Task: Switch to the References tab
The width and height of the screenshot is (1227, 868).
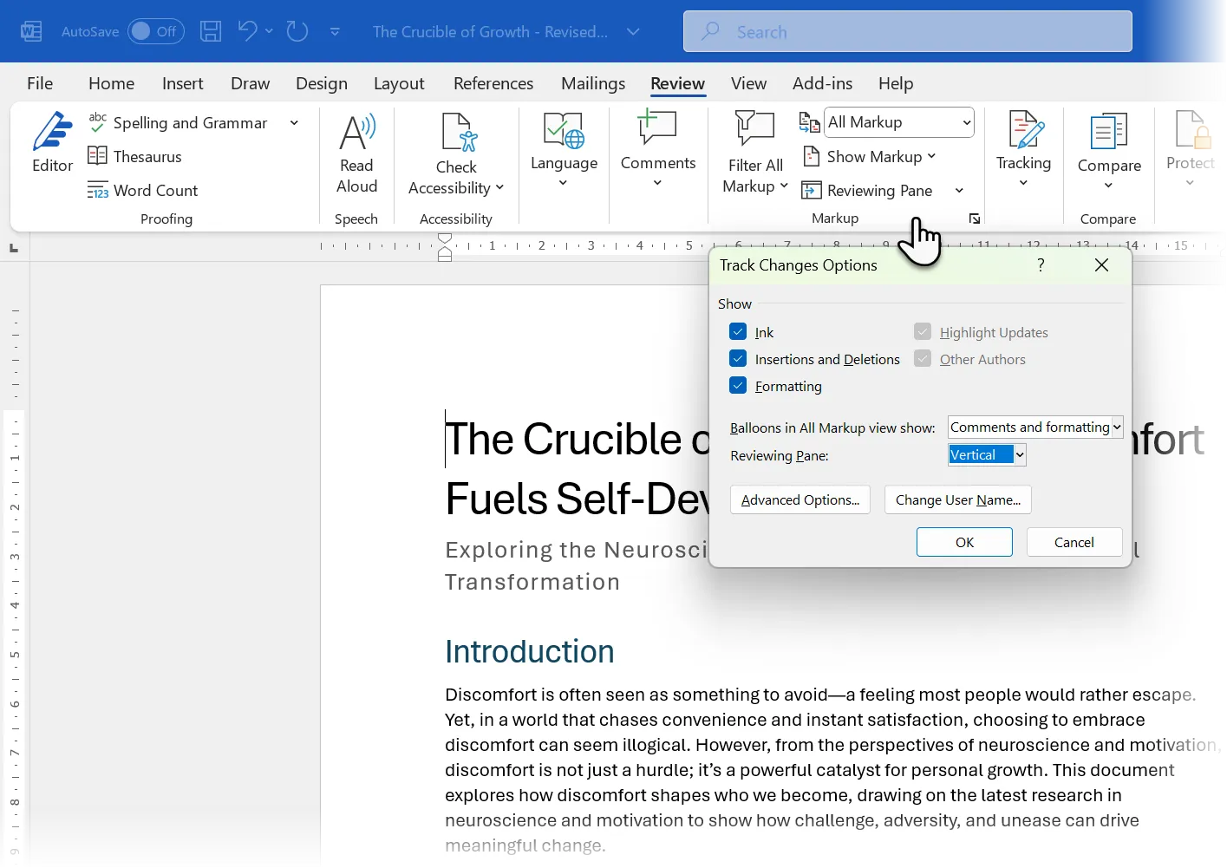Action: (x=493, y=83)
